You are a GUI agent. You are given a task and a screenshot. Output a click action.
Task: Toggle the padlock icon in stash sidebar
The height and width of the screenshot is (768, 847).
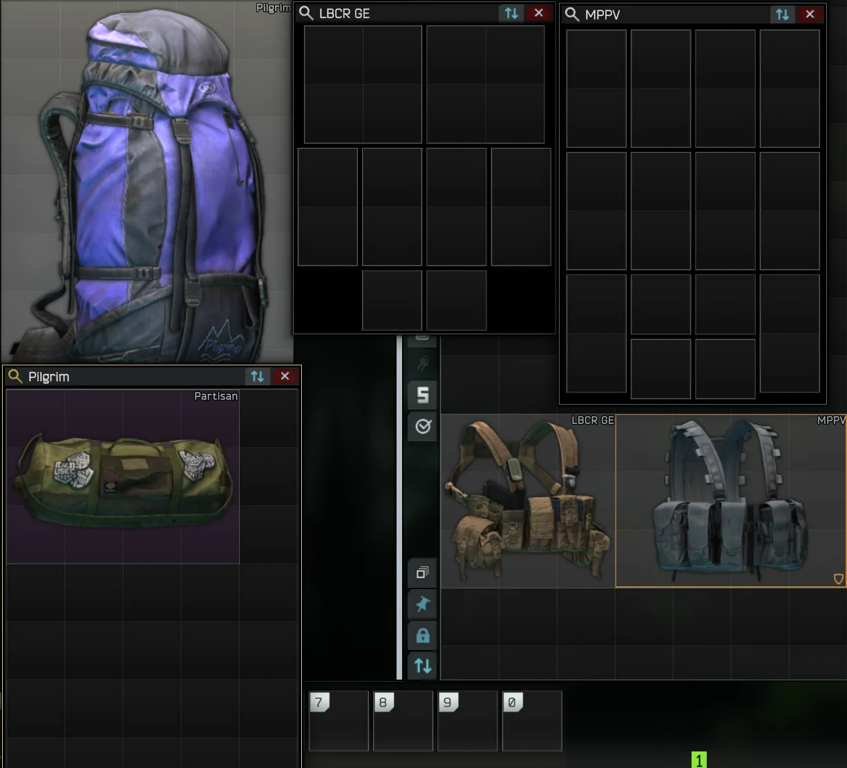(423, 635)
